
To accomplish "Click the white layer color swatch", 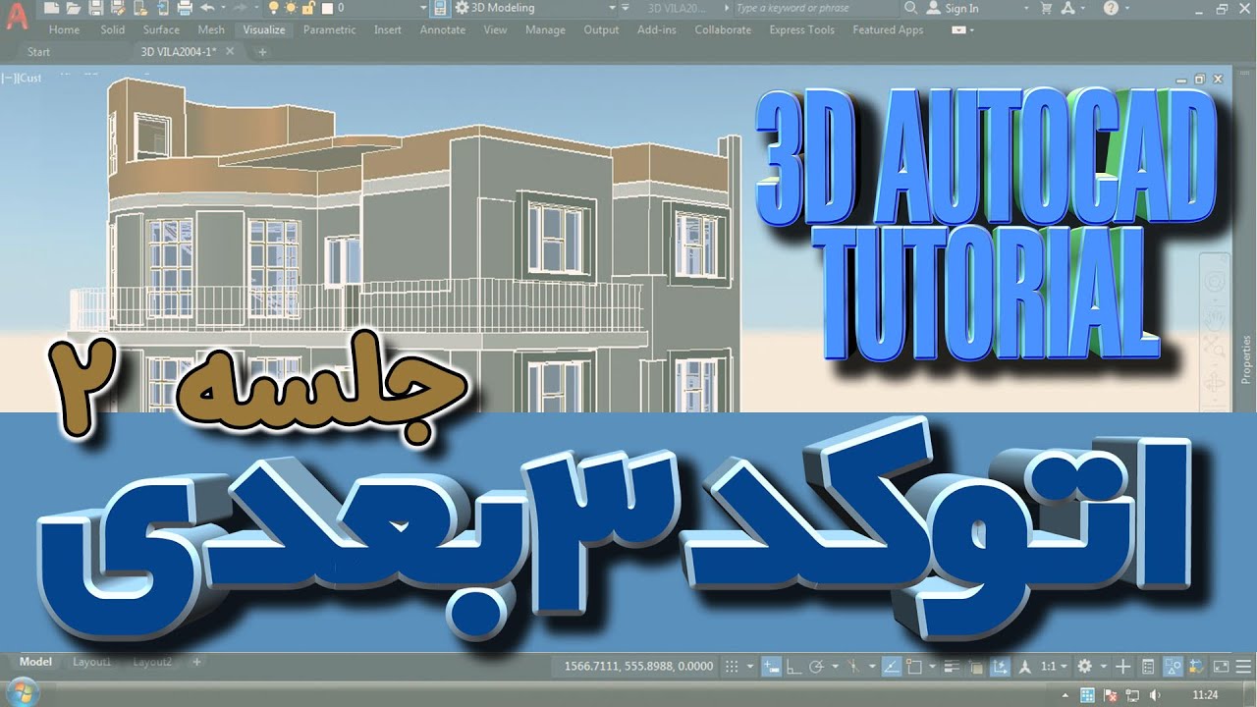I will (x=327, y=8).
